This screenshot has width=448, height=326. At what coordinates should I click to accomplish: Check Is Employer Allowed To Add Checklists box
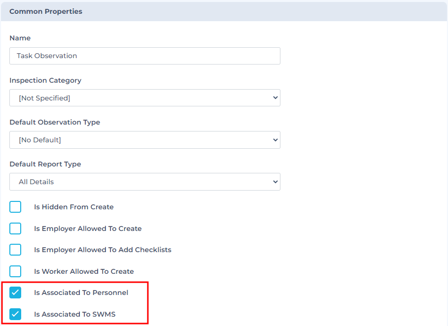pyautogui.click(x=16, y=250)
